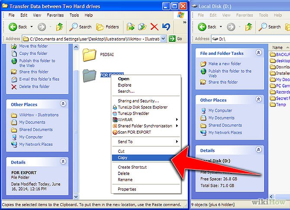Click Search in the Local Disk (D:) window
Screen dimensions: 290x210
[270, 27]
